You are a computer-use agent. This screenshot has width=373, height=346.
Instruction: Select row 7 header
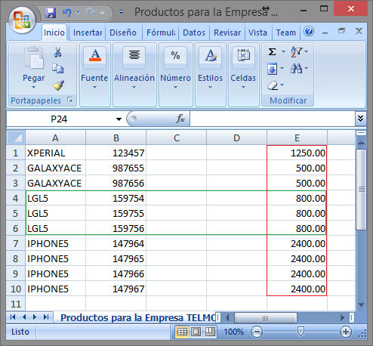tap(16, 243)
